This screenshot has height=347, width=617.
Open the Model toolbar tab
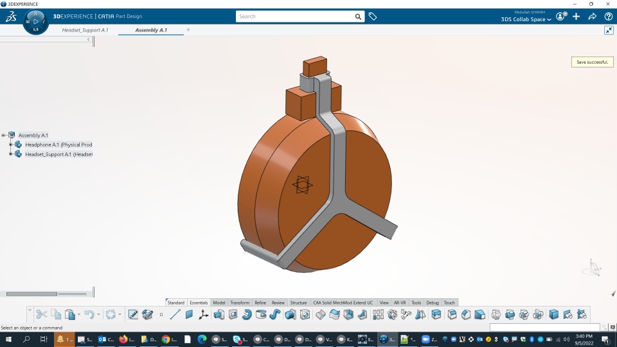(x=219, y=303)
